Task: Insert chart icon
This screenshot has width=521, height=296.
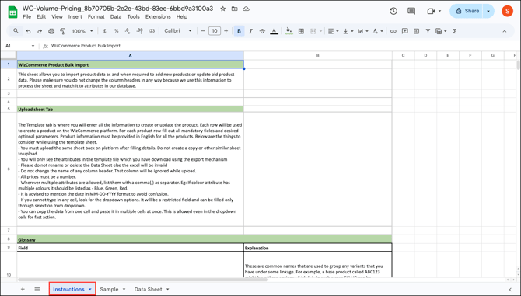Action: pyautogui.click(x=416, y=31)
